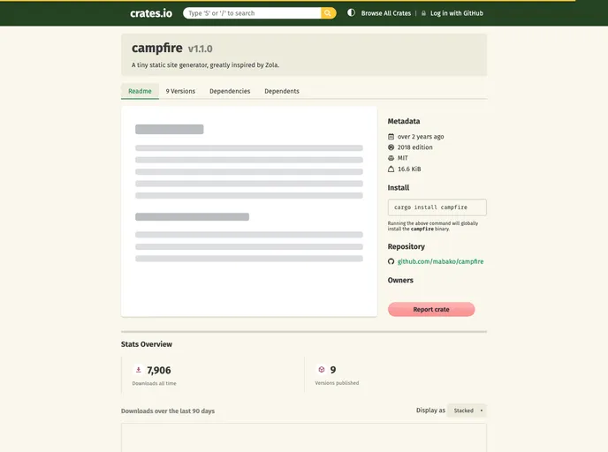This screenshot has height=452, width=608.
Task: Click the downloads icon beside 7,906
Action: tap(139, 370)
